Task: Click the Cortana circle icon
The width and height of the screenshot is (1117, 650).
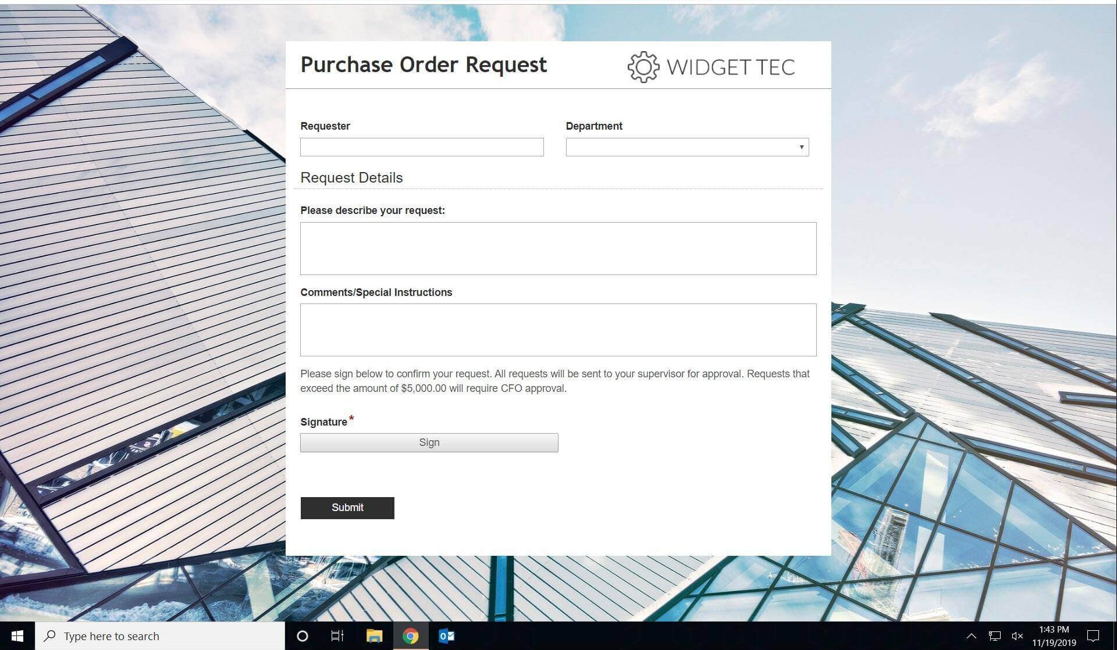Action: (x=302, y=636)
